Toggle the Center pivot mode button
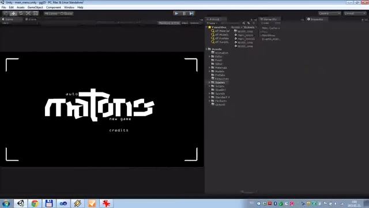The width and height of the screenshot is (369, 208). coord(51,14)
